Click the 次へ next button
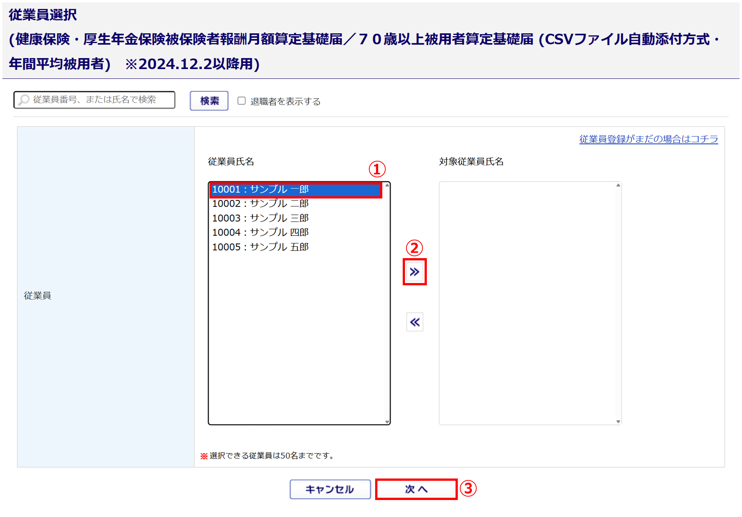 (416, 489)
